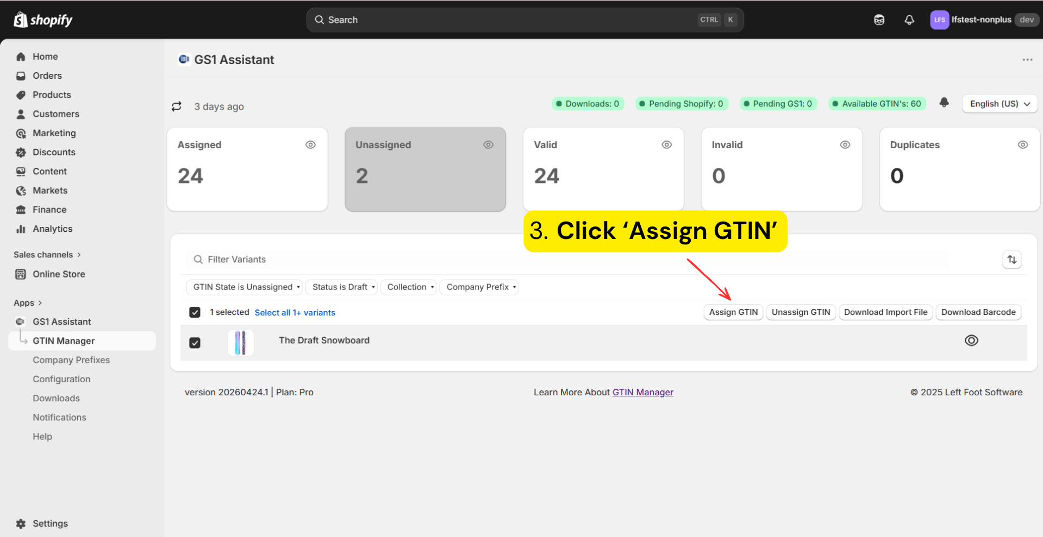Open Discounts page
This screenshot has height=537, width=1043.
(x=54, y=152)
